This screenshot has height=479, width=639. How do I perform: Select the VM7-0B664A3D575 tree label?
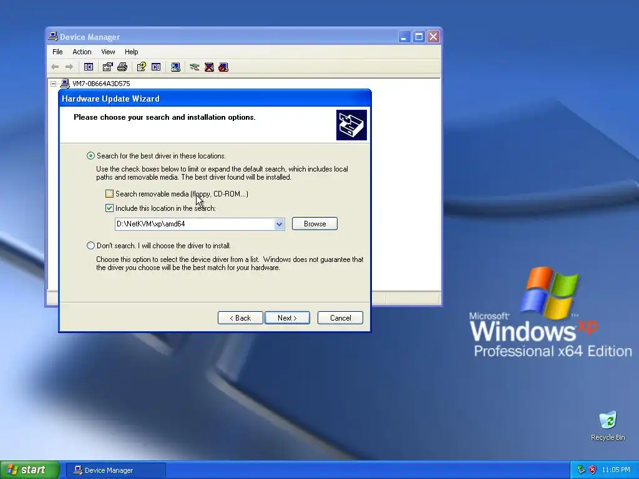coord(102,84)
